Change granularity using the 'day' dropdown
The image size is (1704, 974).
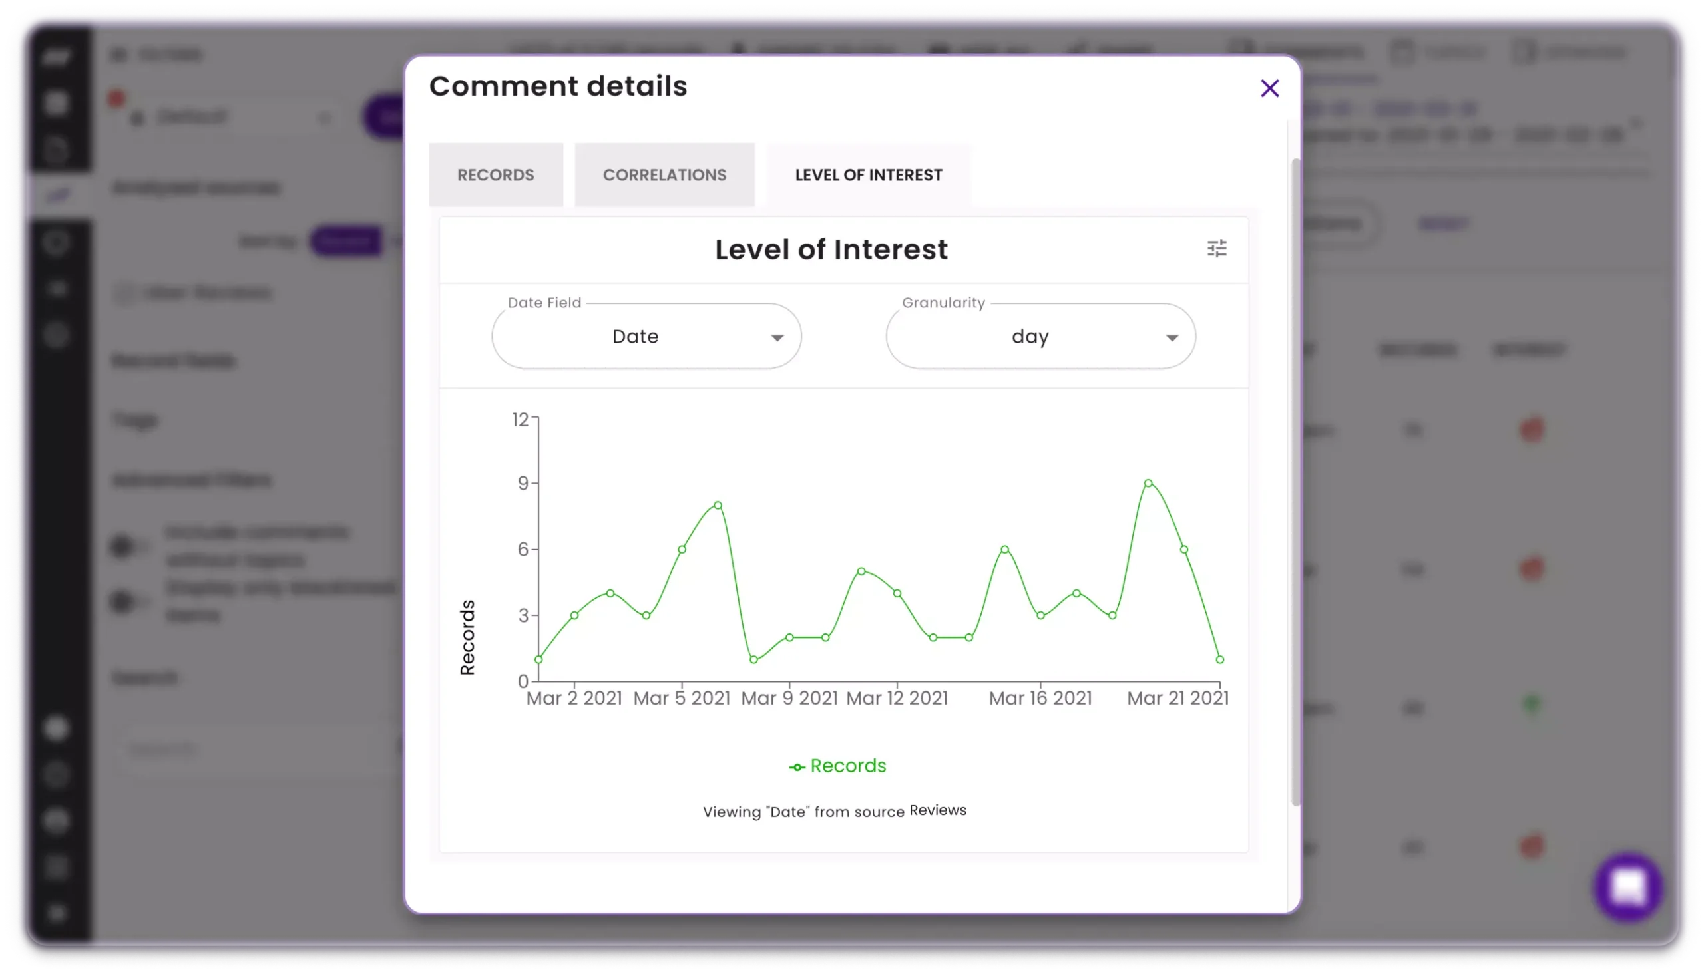pyautogui.click(x=1040, y=336)
